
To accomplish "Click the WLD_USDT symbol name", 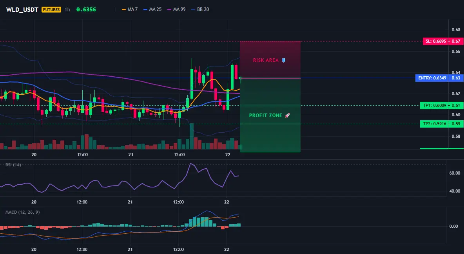I will (22, 9).
